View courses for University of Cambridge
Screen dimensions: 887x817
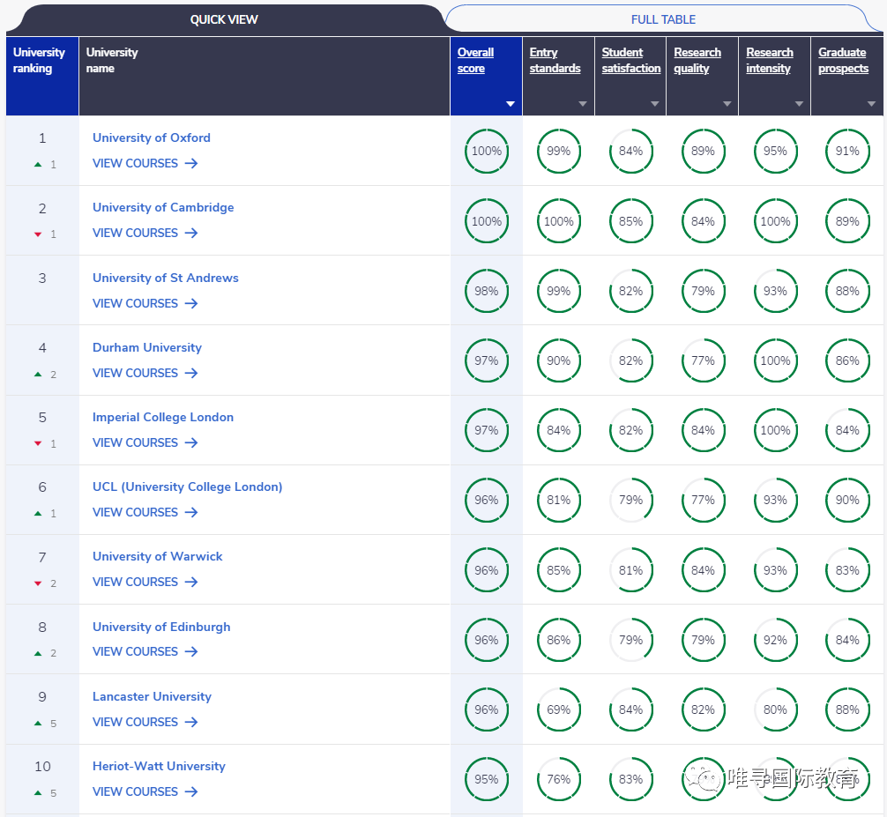click(x=145, y=233)
